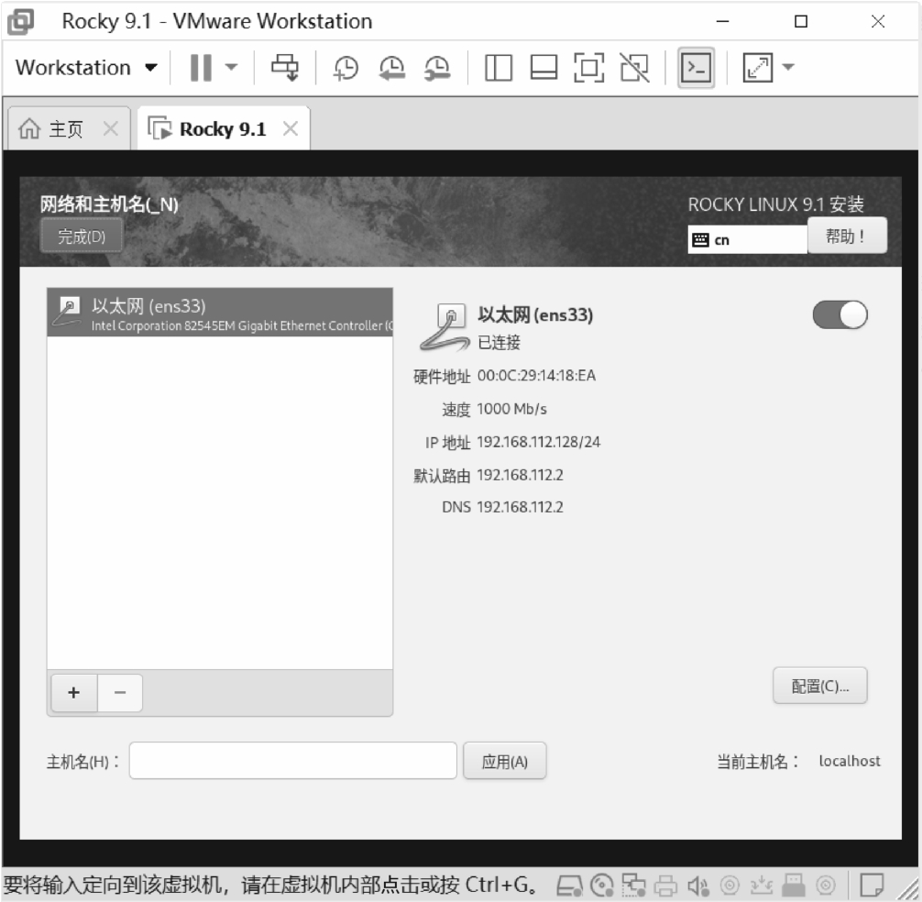The width and height of the screenshot is (922, 902).
Task: Send Ctrl+Alt+Del to the virtual machine
Action: (x=285, y=68)
